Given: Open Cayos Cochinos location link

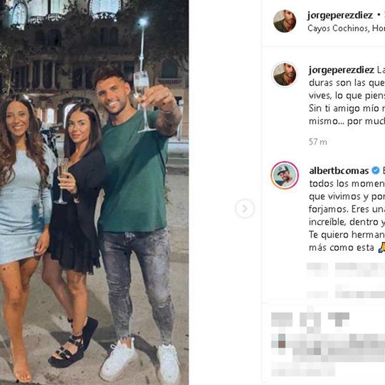Looking at the screenshot, I should pos(346,28).
